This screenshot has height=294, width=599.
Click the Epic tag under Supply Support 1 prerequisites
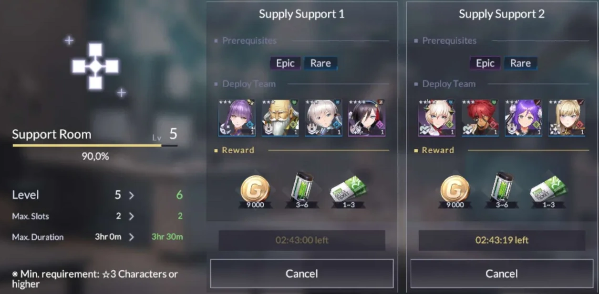tap(285, 63)
